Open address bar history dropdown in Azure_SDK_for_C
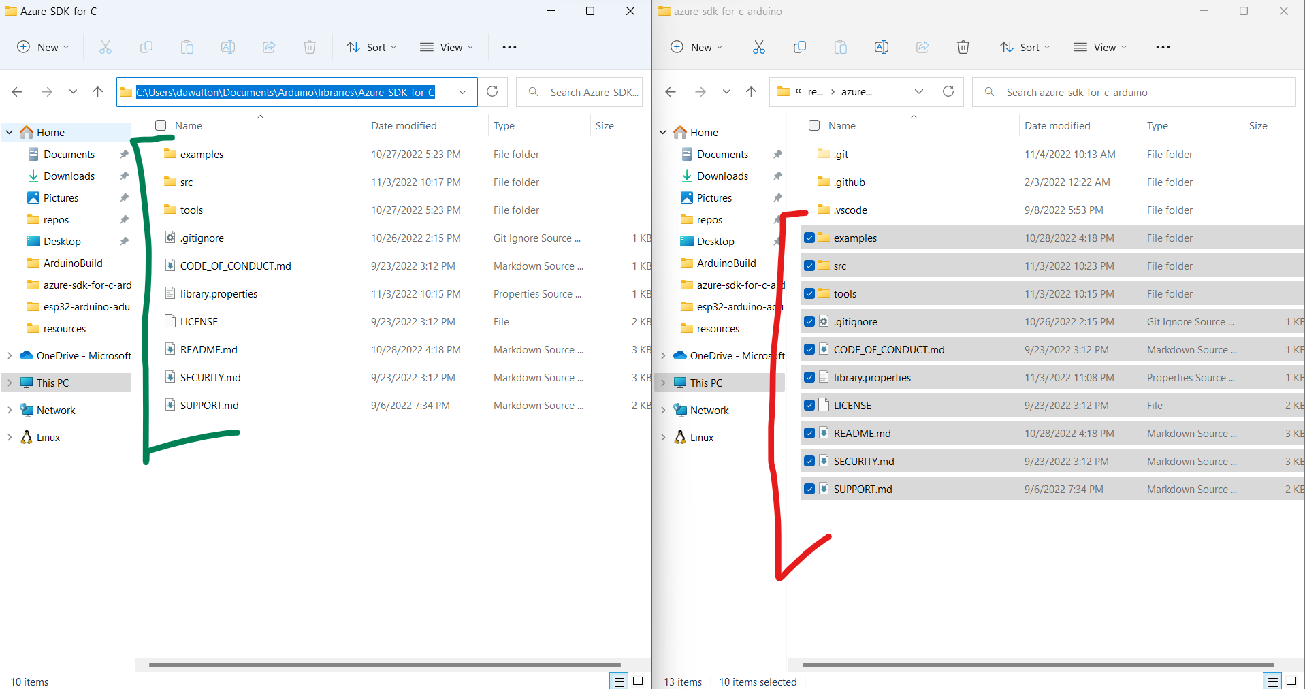 463,92
